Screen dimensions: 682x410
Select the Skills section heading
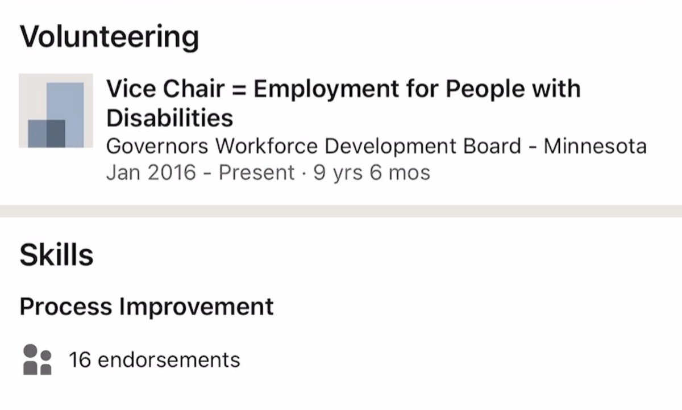pos(56,255)
